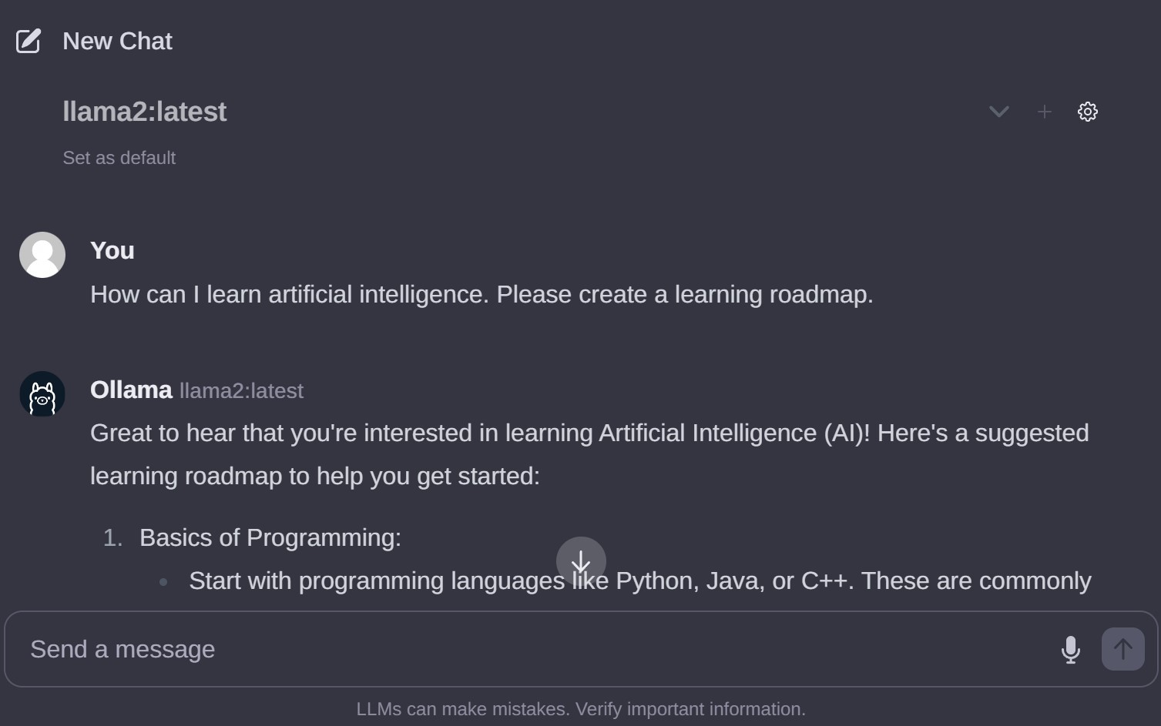Open the New Chat label
The image size is (1161, 726).
coord(117,41)
